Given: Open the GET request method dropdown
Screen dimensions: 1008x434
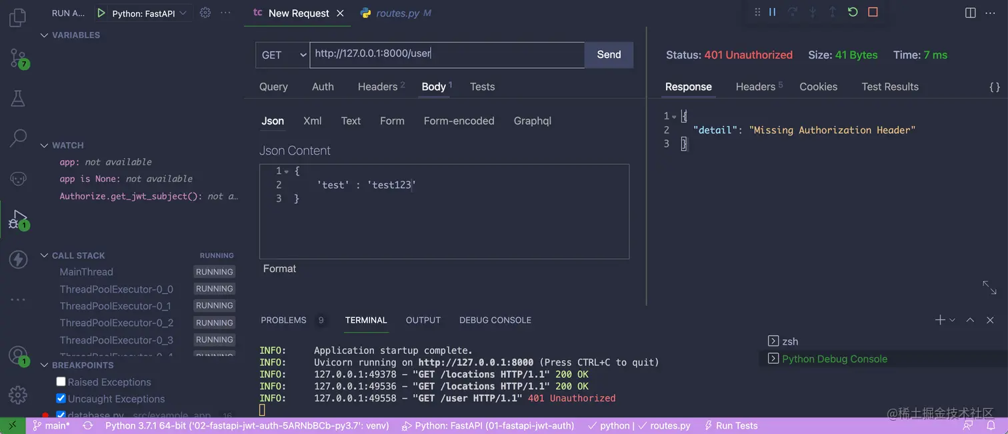Looking at the screenshot, I should [x=282, y=55].
